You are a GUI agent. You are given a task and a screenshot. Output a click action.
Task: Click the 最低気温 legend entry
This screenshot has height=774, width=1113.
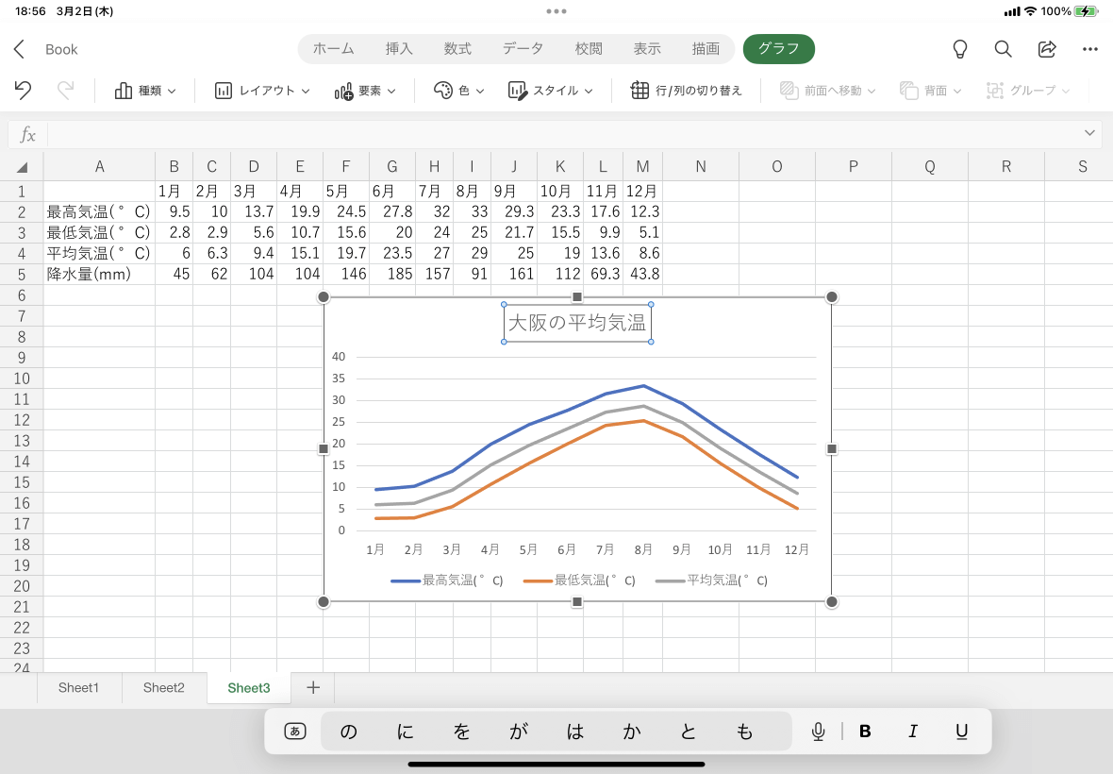coord(579,580)
